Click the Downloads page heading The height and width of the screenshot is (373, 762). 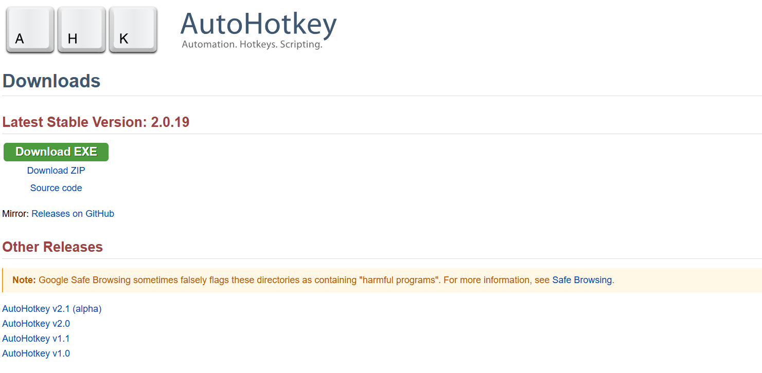(x=51, y=81)
